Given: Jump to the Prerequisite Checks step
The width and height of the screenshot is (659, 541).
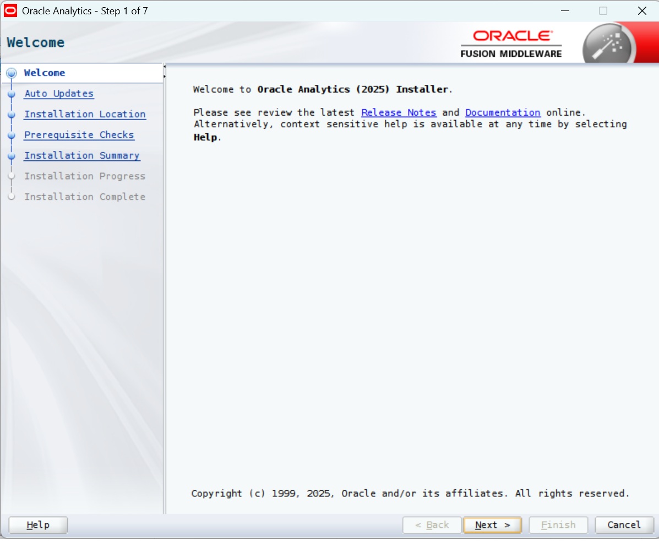Looking at the screenshot, I should coord(79,134).
